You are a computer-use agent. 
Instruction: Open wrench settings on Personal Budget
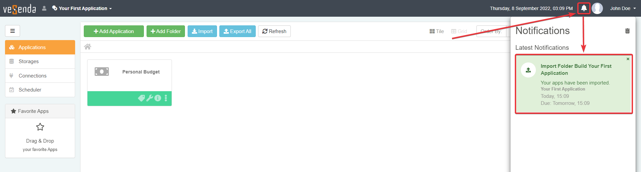[x=150, y=98]
